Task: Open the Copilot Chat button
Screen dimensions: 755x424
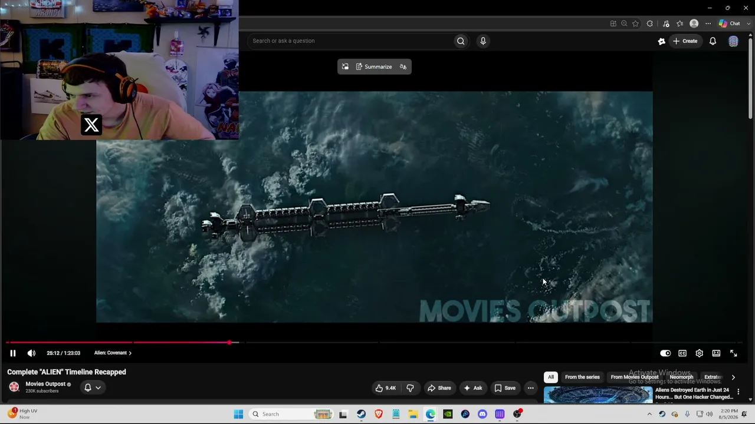Action: [x=730, y=24]
